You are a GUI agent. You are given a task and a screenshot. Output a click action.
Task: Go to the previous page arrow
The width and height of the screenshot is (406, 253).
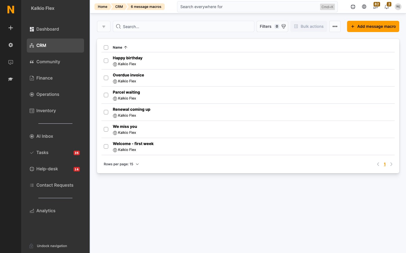378,164
